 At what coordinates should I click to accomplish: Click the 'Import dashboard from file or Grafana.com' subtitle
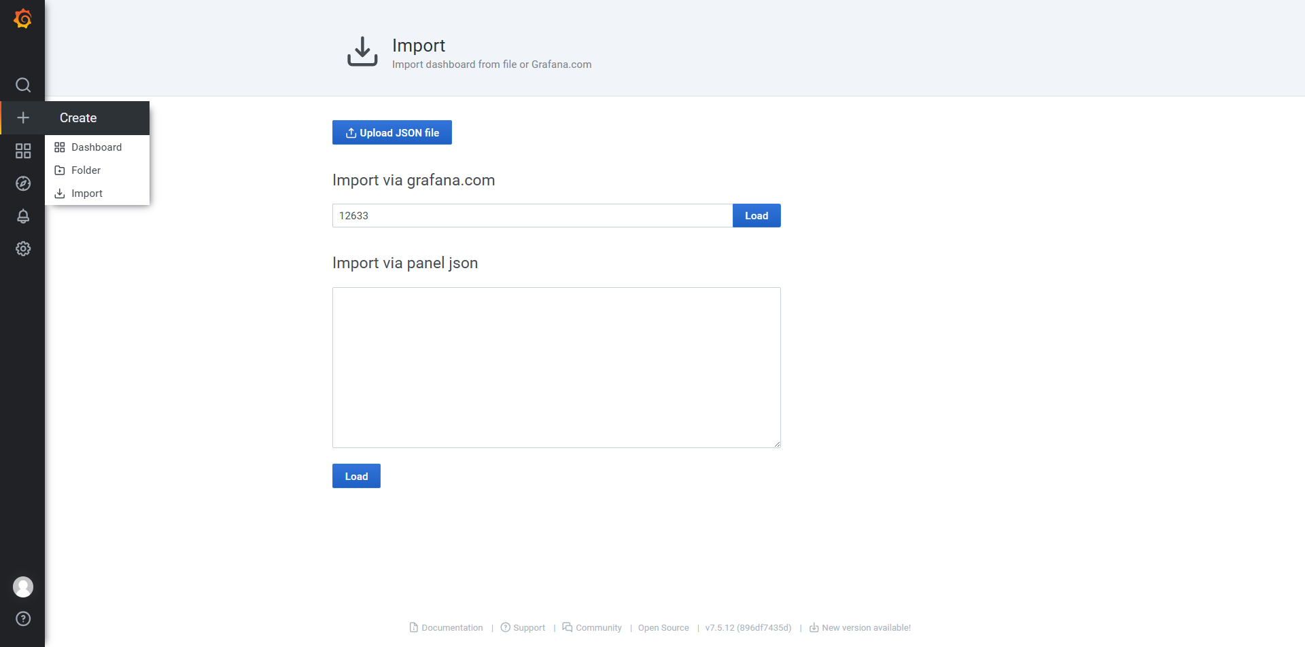pyautogui.click(x=491, y=64)
